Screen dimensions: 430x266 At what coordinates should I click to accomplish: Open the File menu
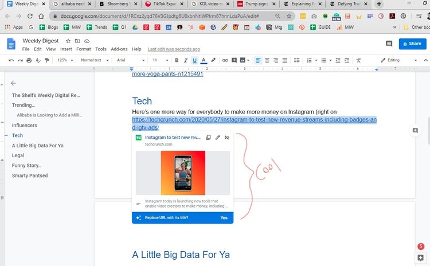pos(26,49)
